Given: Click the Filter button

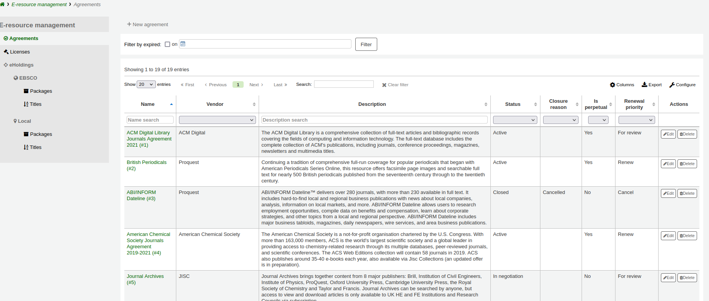Looking at the screenshot, I should [366, 44].
